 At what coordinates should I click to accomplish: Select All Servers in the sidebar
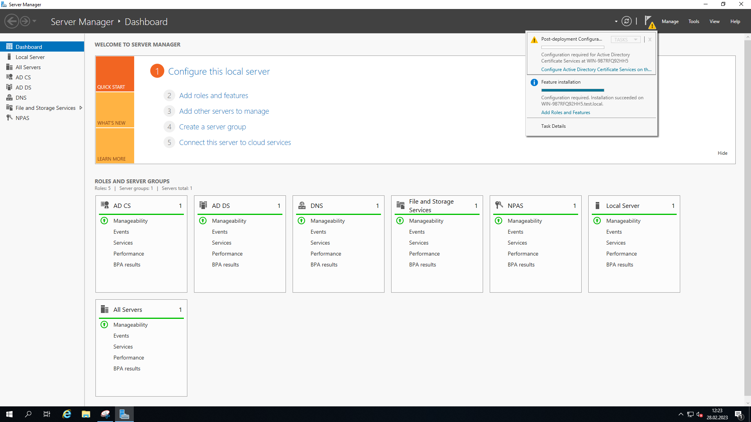(x=42, y=67)
